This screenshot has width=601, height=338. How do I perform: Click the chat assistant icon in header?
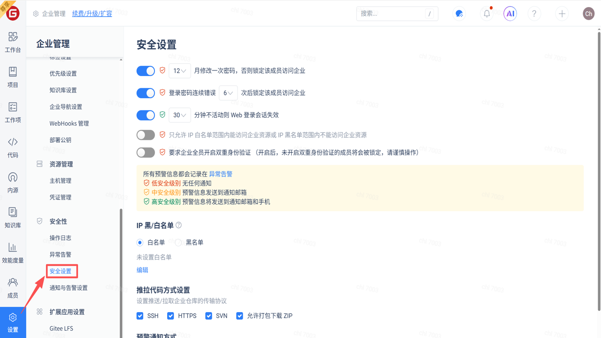coord(459,14)
